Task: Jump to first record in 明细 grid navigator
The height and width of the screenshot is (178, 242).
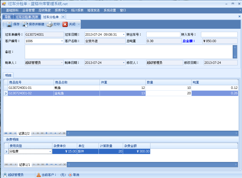Action: (6, 133)
